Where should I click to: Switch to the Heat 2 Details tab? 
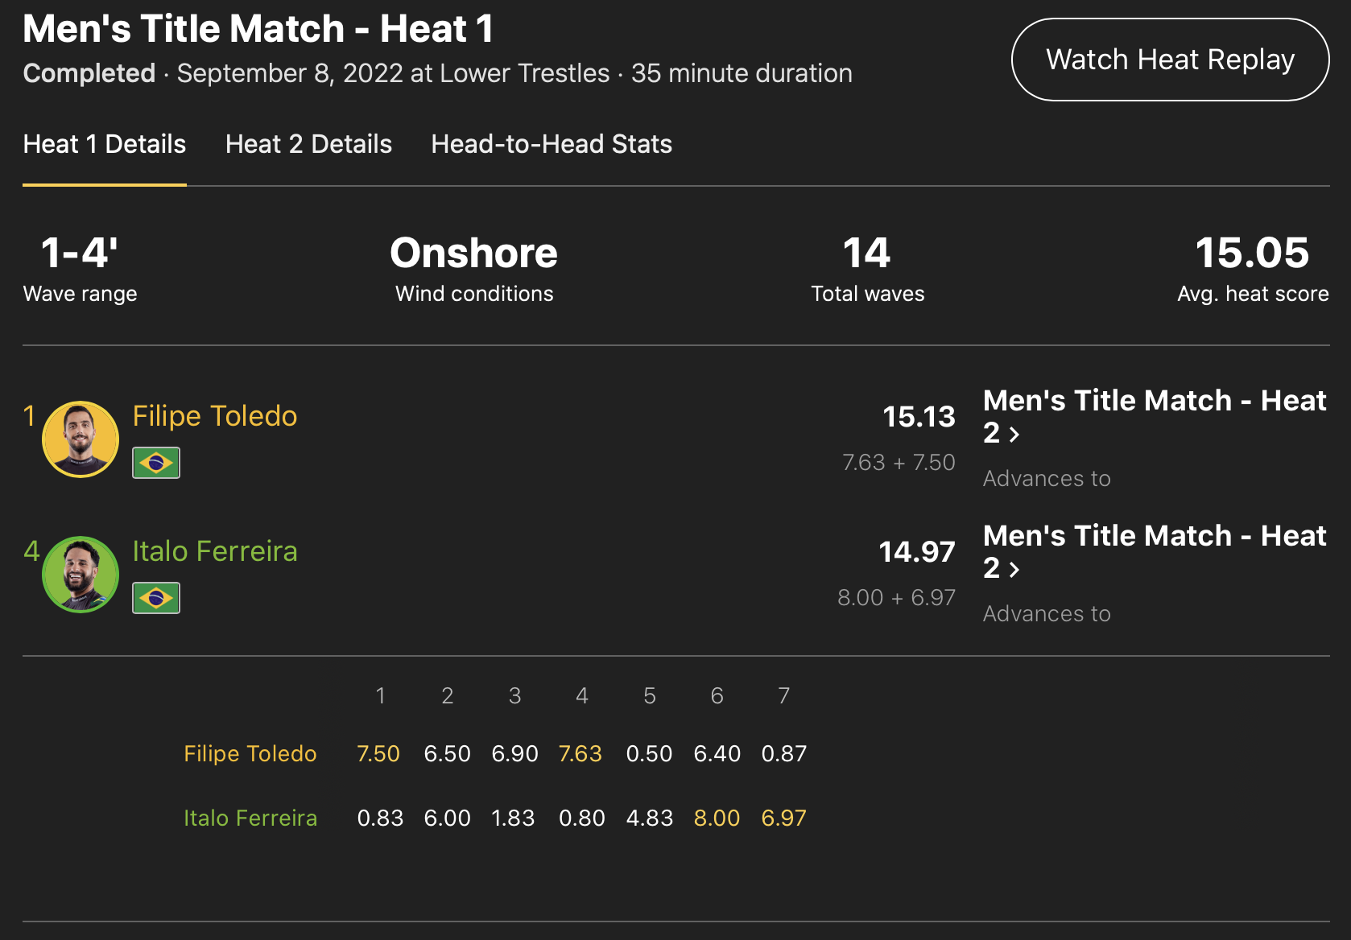coord(308,144)
